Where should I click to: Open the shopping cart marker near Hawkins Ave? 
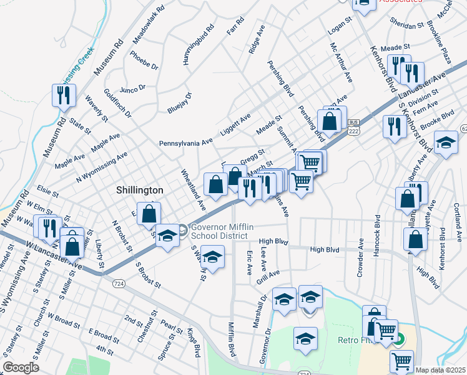[x=301, y=181]
